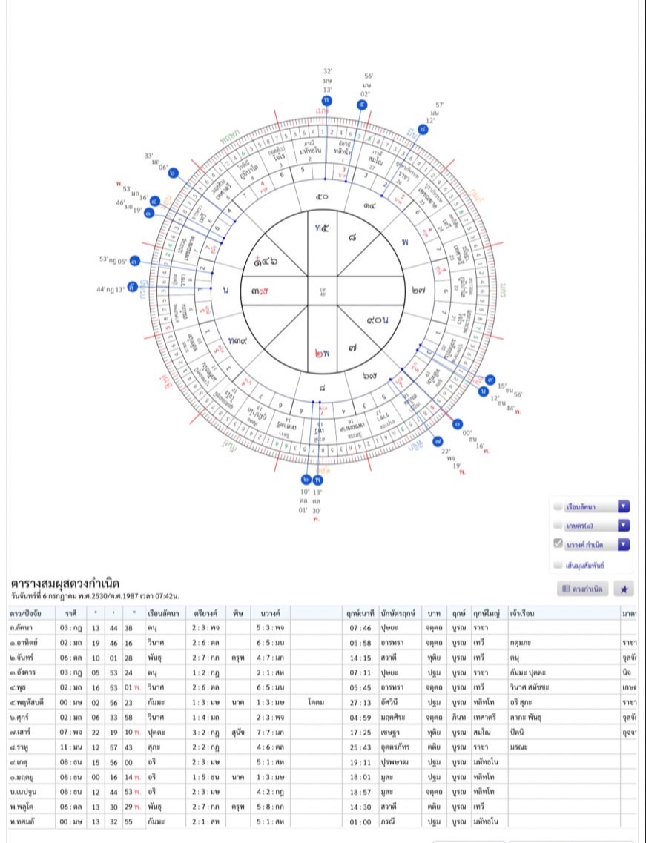Select the ๔.พุธ row label

point(18,687)
